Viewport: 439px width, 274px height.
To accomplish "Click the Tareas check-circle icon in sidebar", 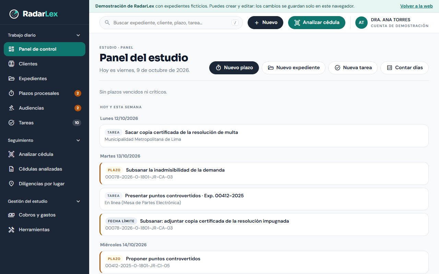I will (11, 123).
